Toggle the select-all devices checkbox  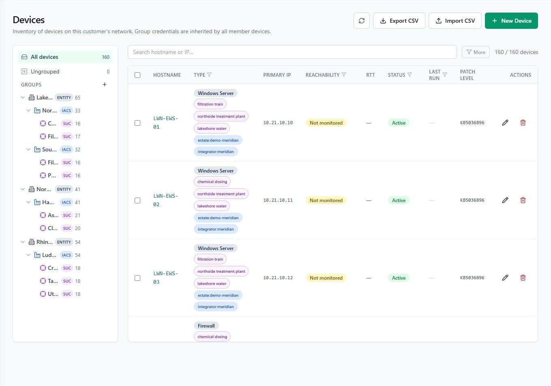(137, 75)
